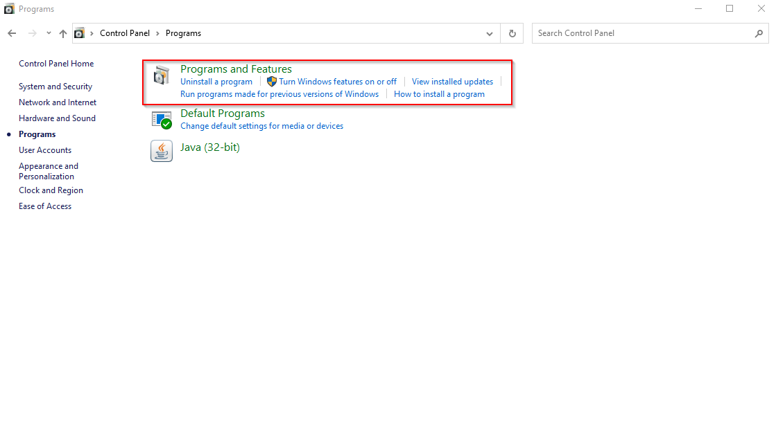Open Clock and Region category

pos(51,190)
